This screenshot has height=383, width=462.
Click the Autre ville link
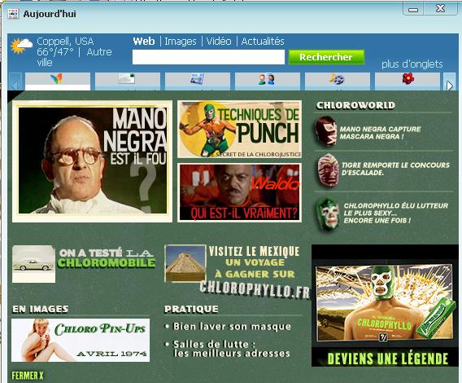coord(74,57)
